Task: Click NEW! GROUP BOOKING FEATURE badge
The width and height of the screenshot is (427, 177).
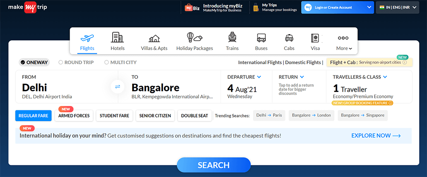Action: (x=362, y=103)
